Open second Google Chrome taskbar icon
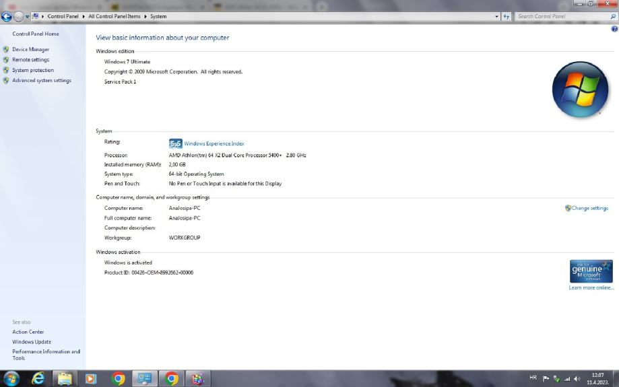This screenshot has width=619, height=387. (x=171, y=379)
